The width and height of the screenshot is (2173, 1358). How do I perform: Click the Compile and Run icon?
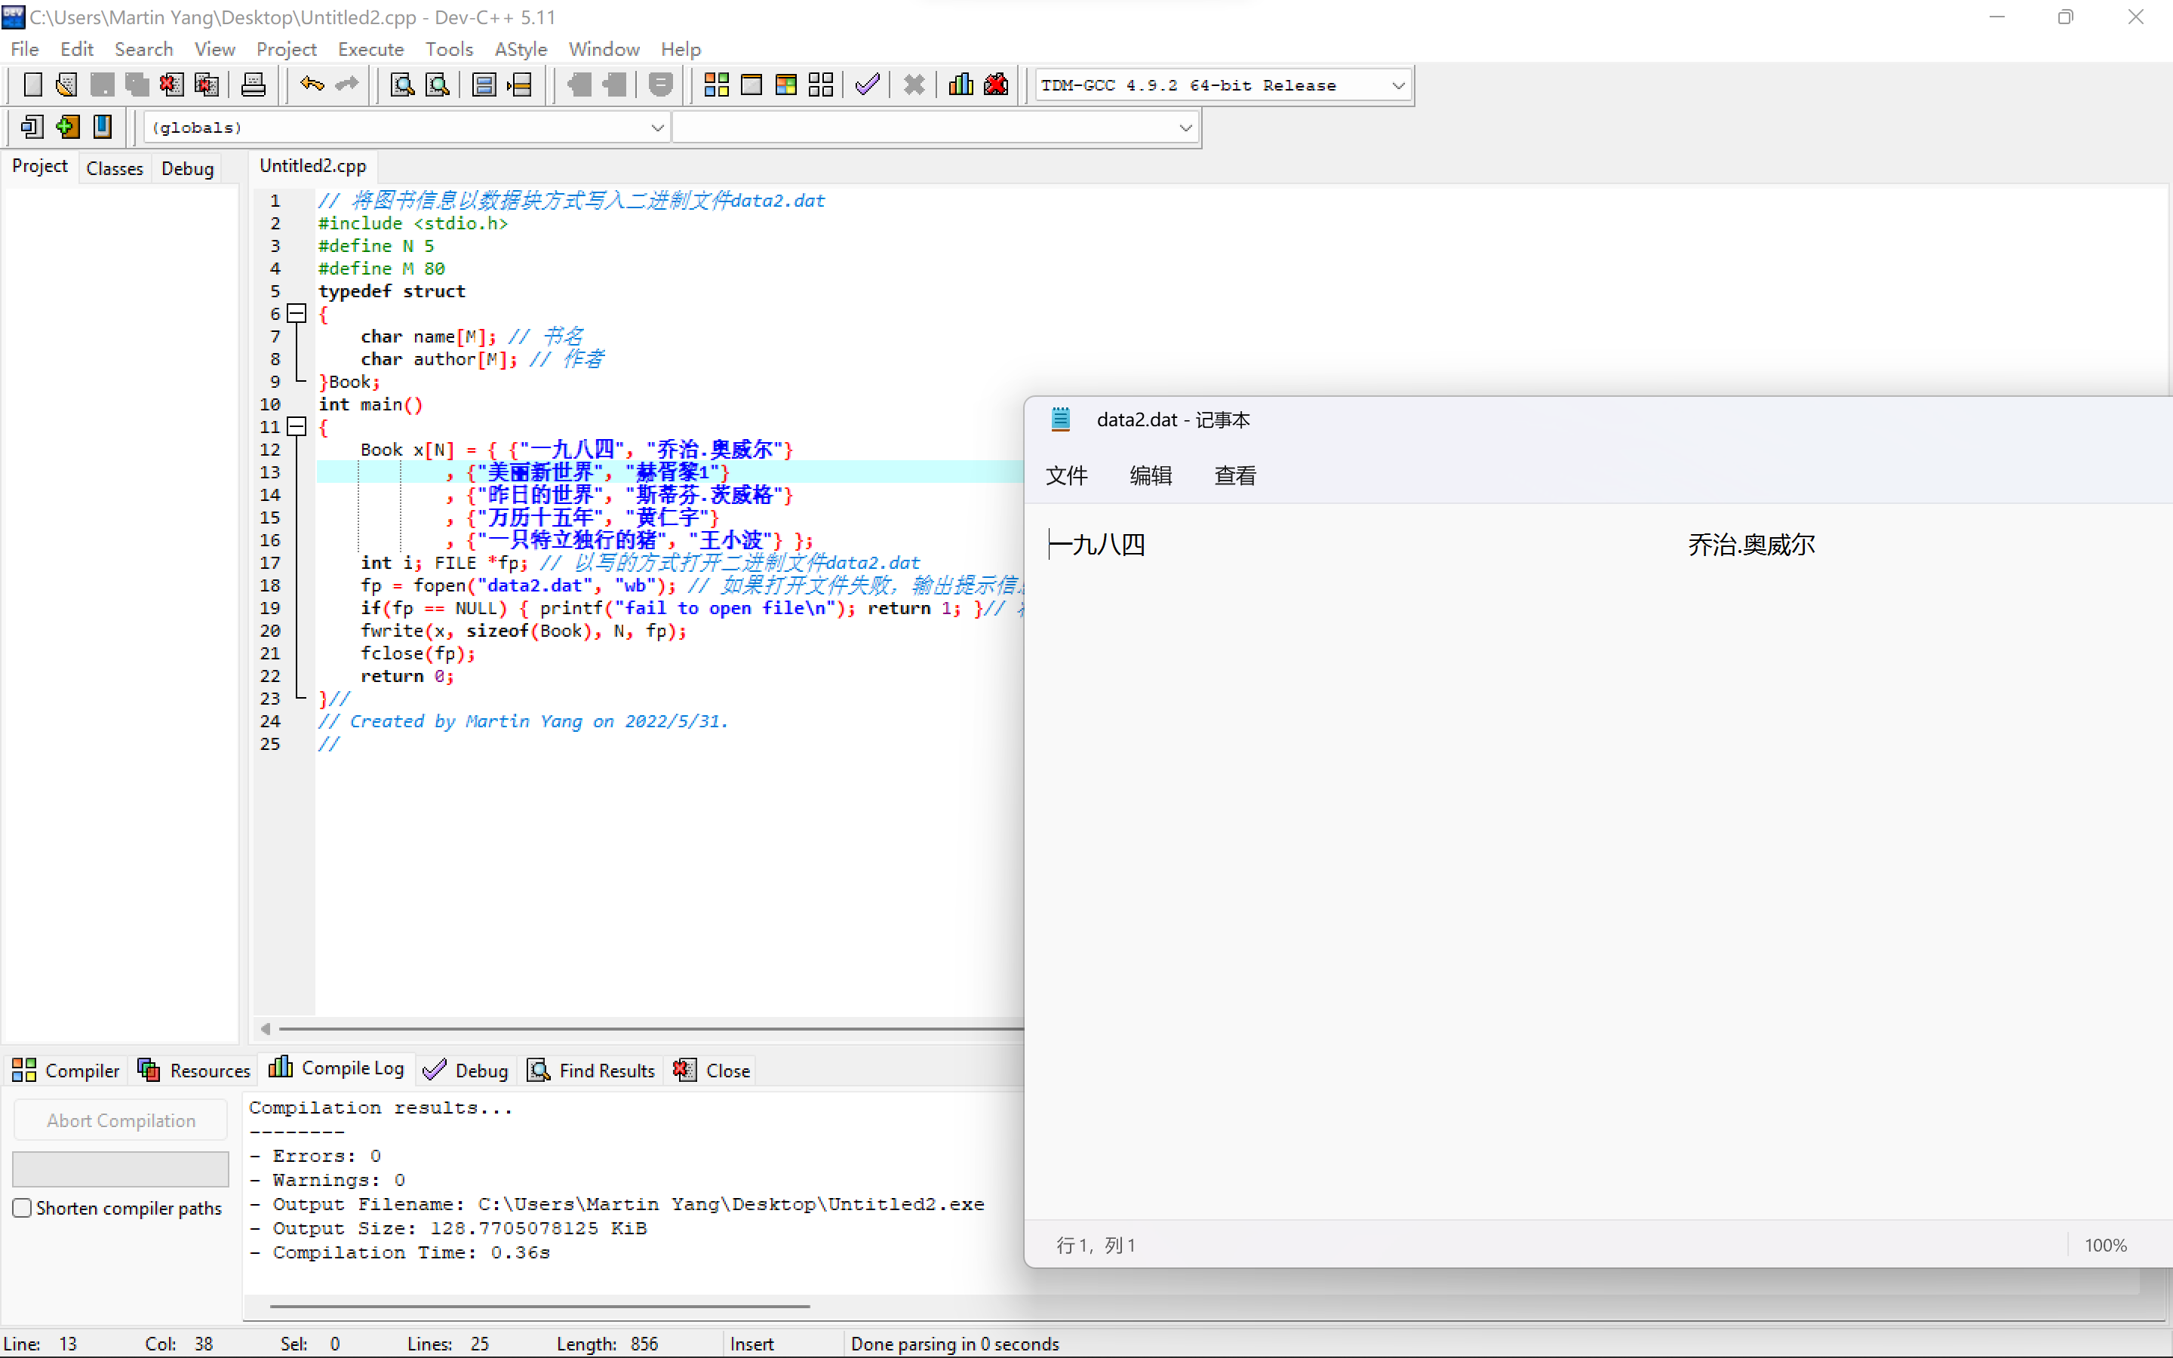[785, 84]
